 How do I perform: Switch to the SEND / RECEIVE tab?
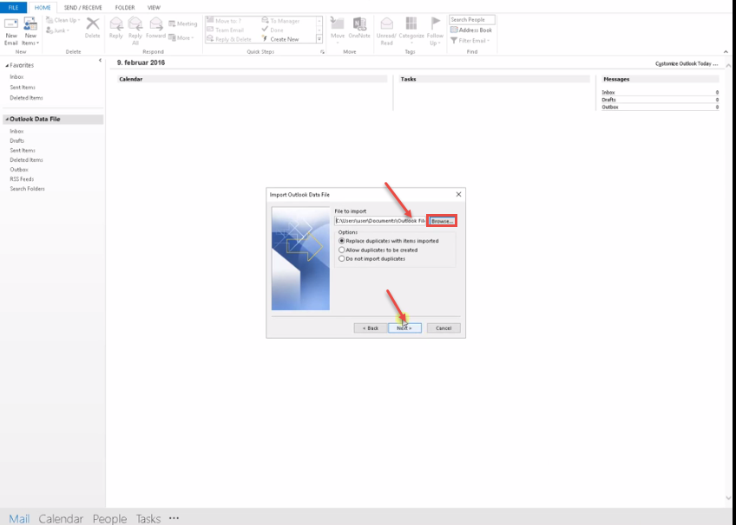pyautogui.click(x=83, y=8)
